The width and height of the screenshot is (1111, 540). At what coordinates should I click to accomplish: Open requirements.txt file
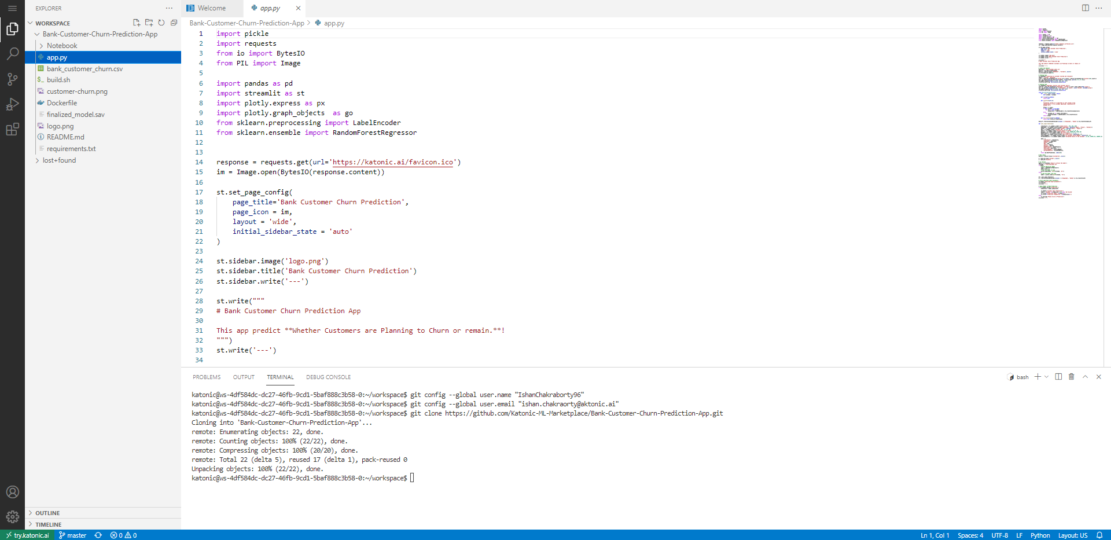pyautogui.click(x=71, y=149)
